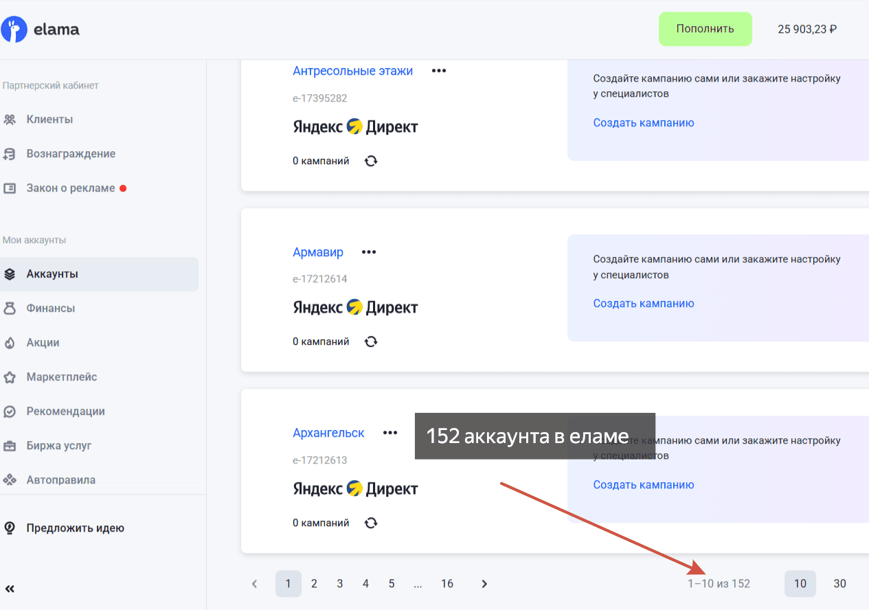Click the 1–10 из 152 counter
The image size is (869, 610).
click(719, 584)
